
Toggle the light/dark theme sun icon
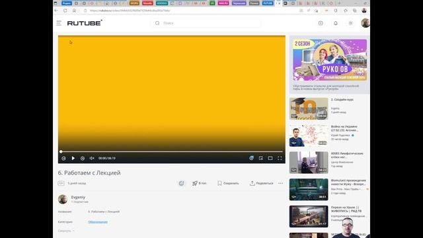click(x=351, y=23)
